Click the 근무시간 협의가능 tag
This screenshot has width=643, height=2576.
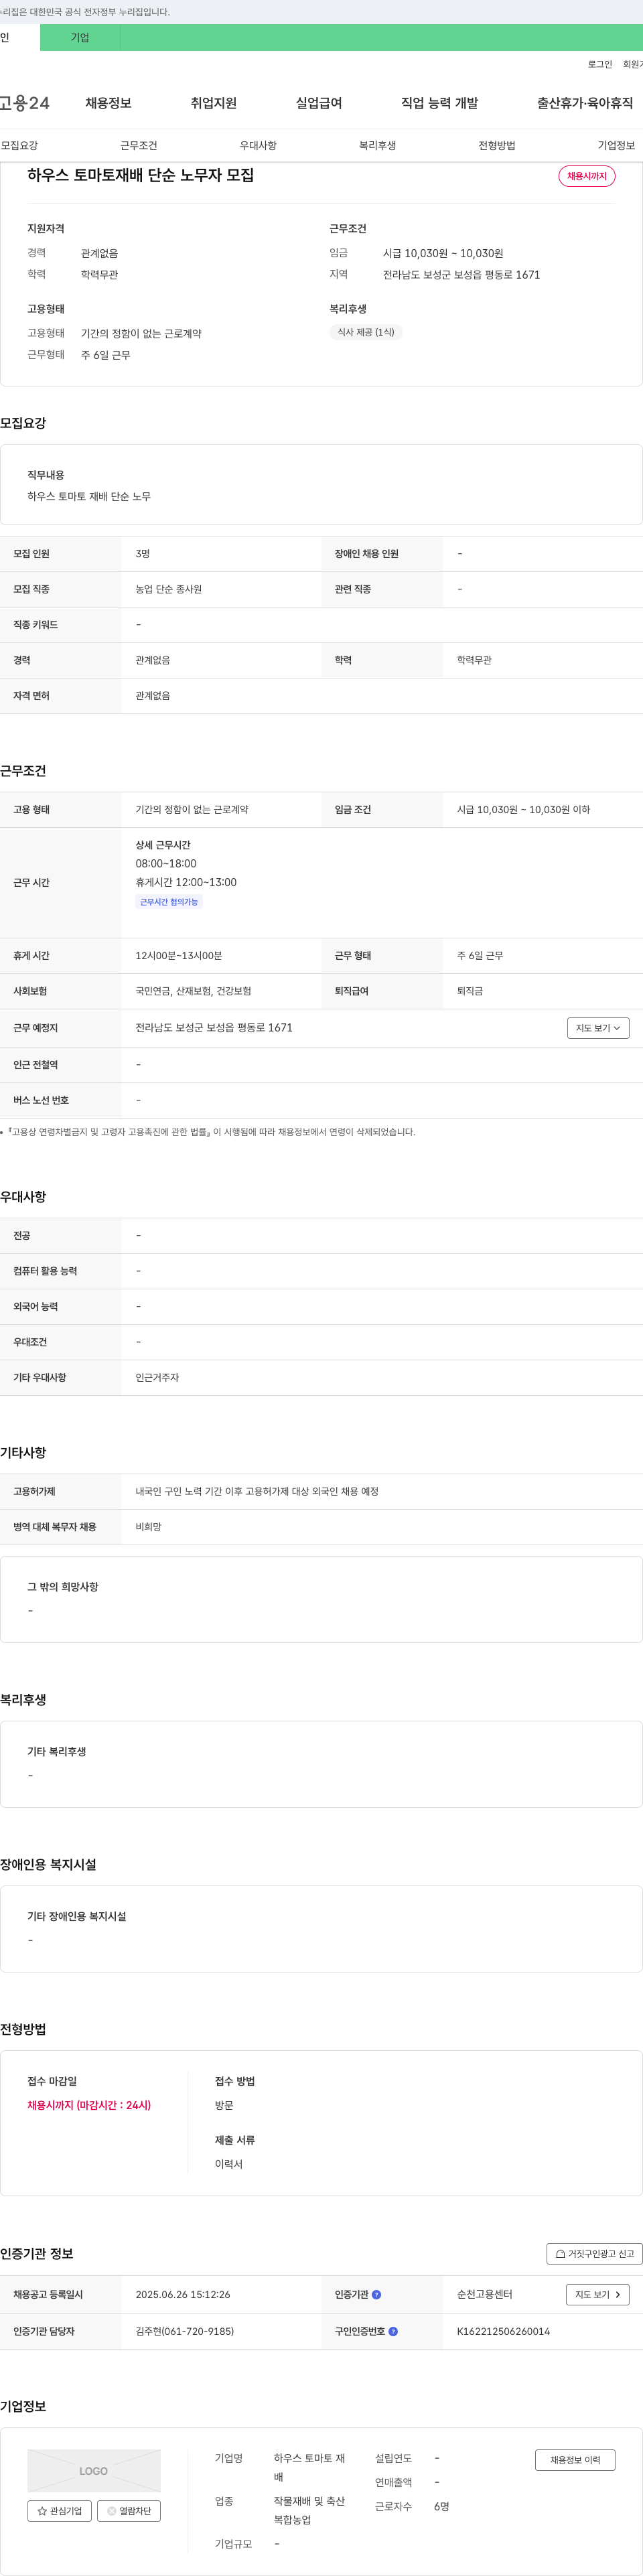(169, 902)
